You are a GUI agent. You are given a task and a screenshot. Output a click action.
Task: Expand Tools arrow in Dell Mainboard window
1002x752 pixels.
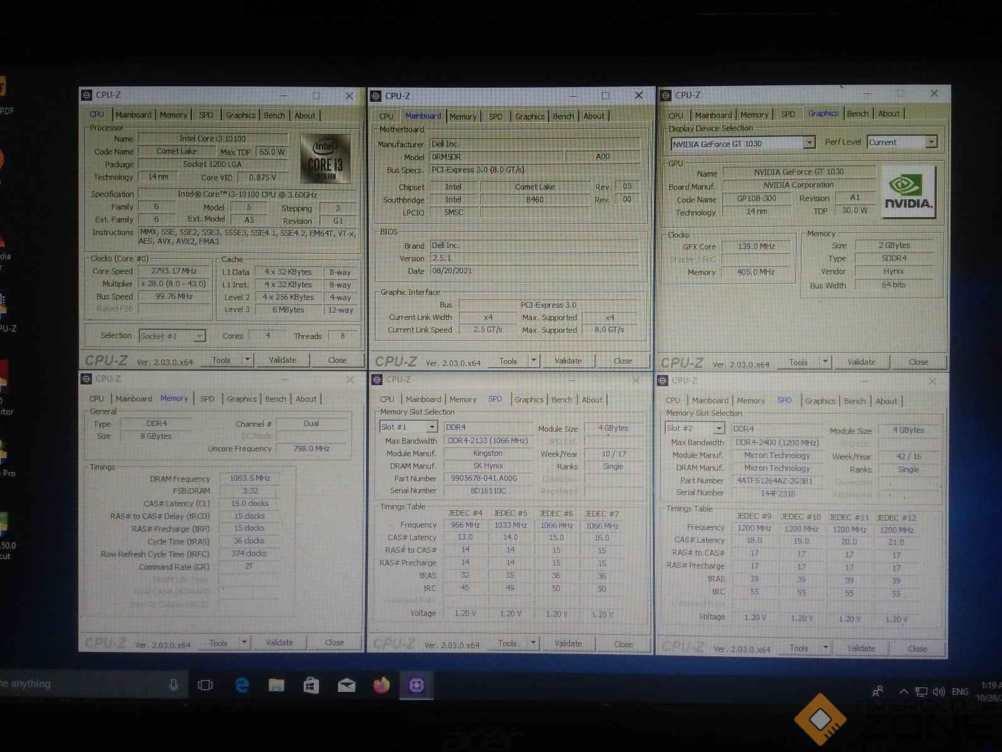[x=534, y=360]
